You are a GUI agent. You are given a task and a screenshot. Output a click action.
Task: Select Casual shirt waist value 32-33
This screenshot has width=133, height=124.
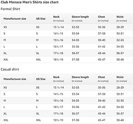(120, 101)
